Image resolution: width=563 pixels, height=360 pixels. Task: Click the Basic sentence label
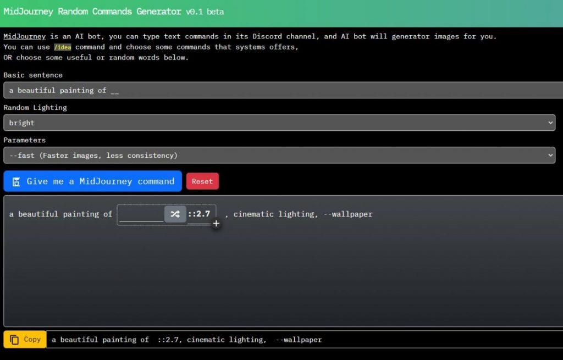pyautogui.click(x=33, y=75)
